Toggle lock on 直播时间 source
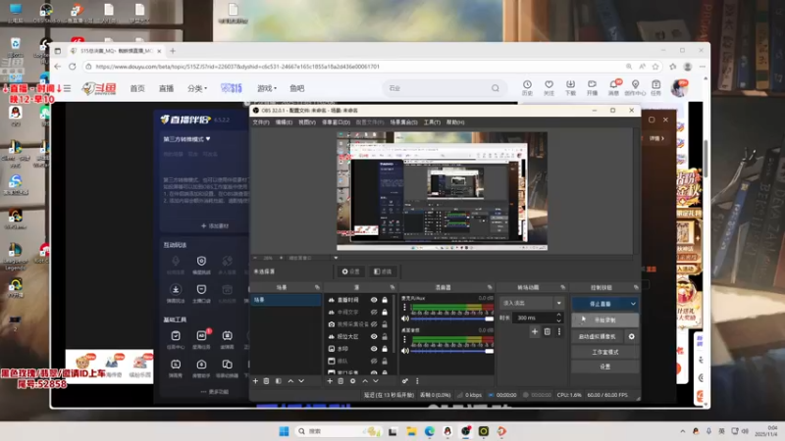 click(x=385, y=300)
